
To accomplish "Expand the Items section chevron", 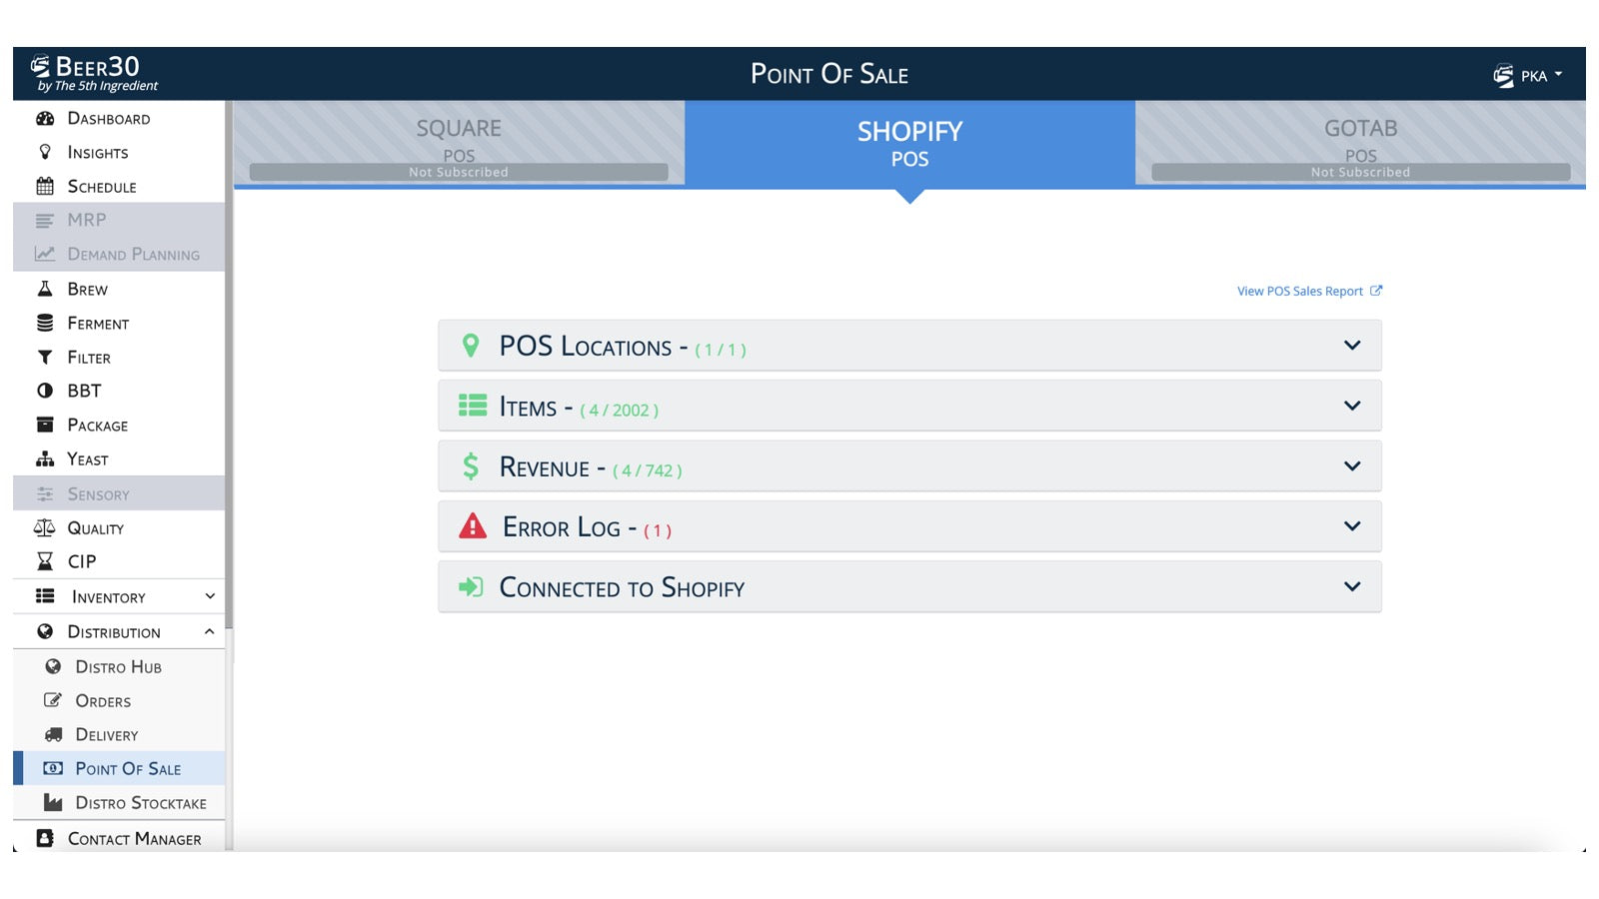I will (x=1352, y=406).
